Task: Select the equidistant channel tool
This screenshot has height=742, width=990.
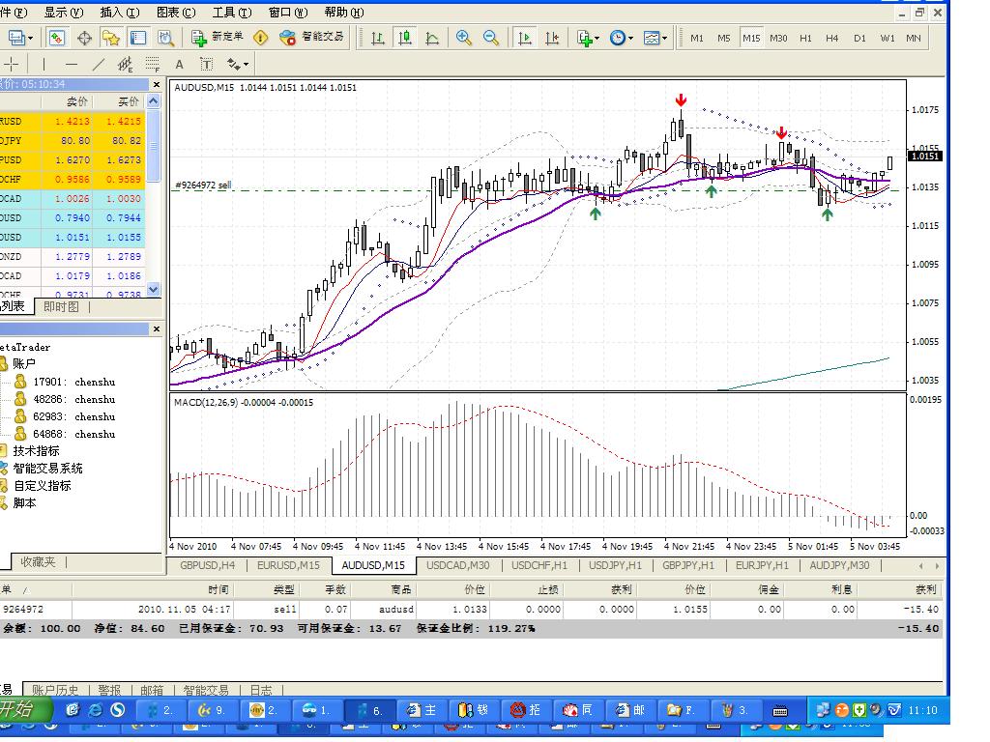Action: (x=125, y=64)
